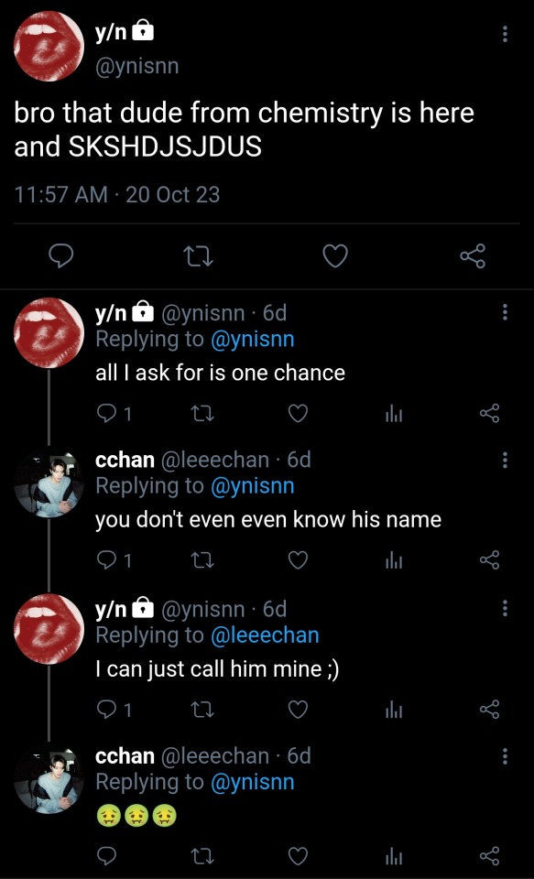Viewport: 534px width, 879px height.
Task: Like the nauseated emoji reply by cchan
Action: (298, 856)
